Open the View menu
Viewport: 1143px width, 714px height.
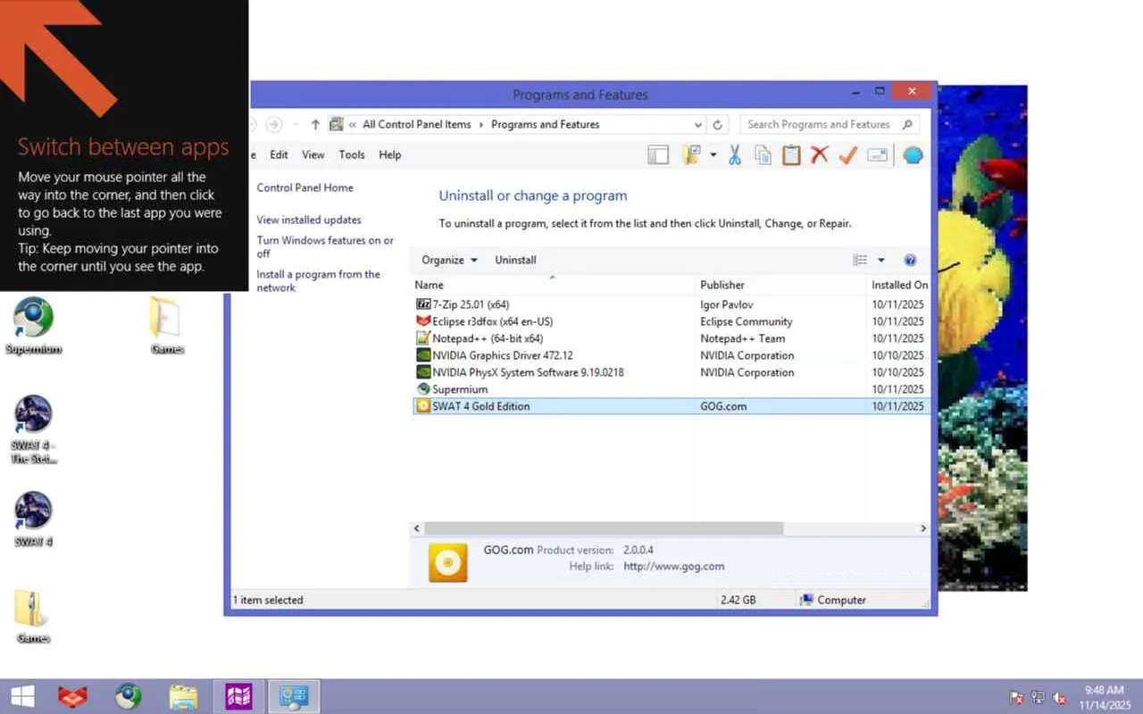pyautogui.click(x=313, y=155)
